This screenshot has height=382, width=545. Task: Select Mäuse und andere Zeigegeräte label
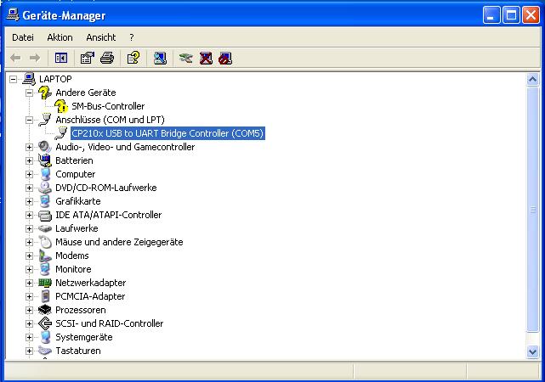[x=119, y=242]
